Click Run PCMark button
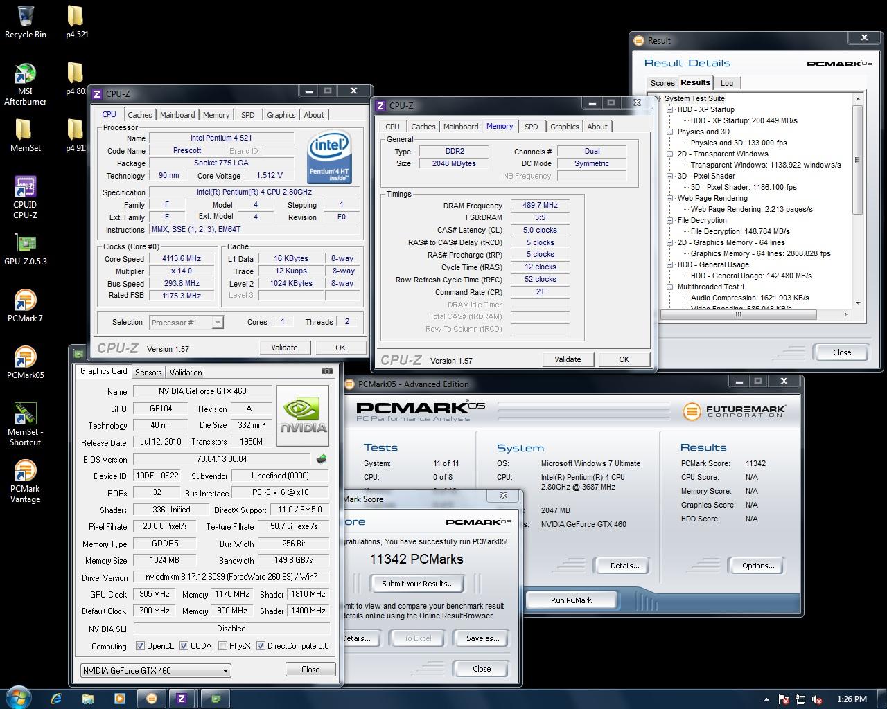Viewport: 887px width, 709px height. (571, 600)
